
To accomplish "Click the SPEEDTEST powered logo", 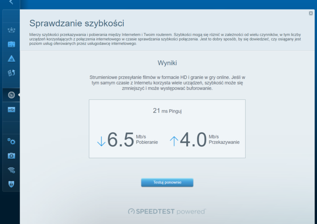I will point(167,211).
